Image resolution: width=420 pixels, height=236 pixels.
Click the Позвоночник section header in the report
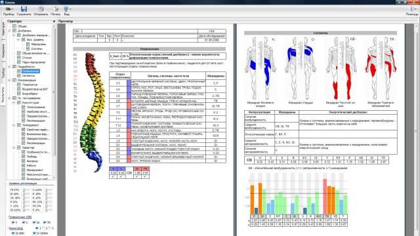tap(150, 49)
